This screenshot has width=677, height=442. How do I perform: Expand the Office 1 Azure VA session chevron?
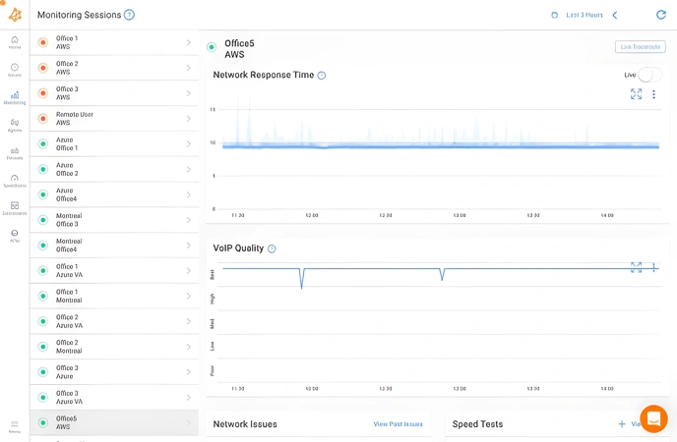189,270
